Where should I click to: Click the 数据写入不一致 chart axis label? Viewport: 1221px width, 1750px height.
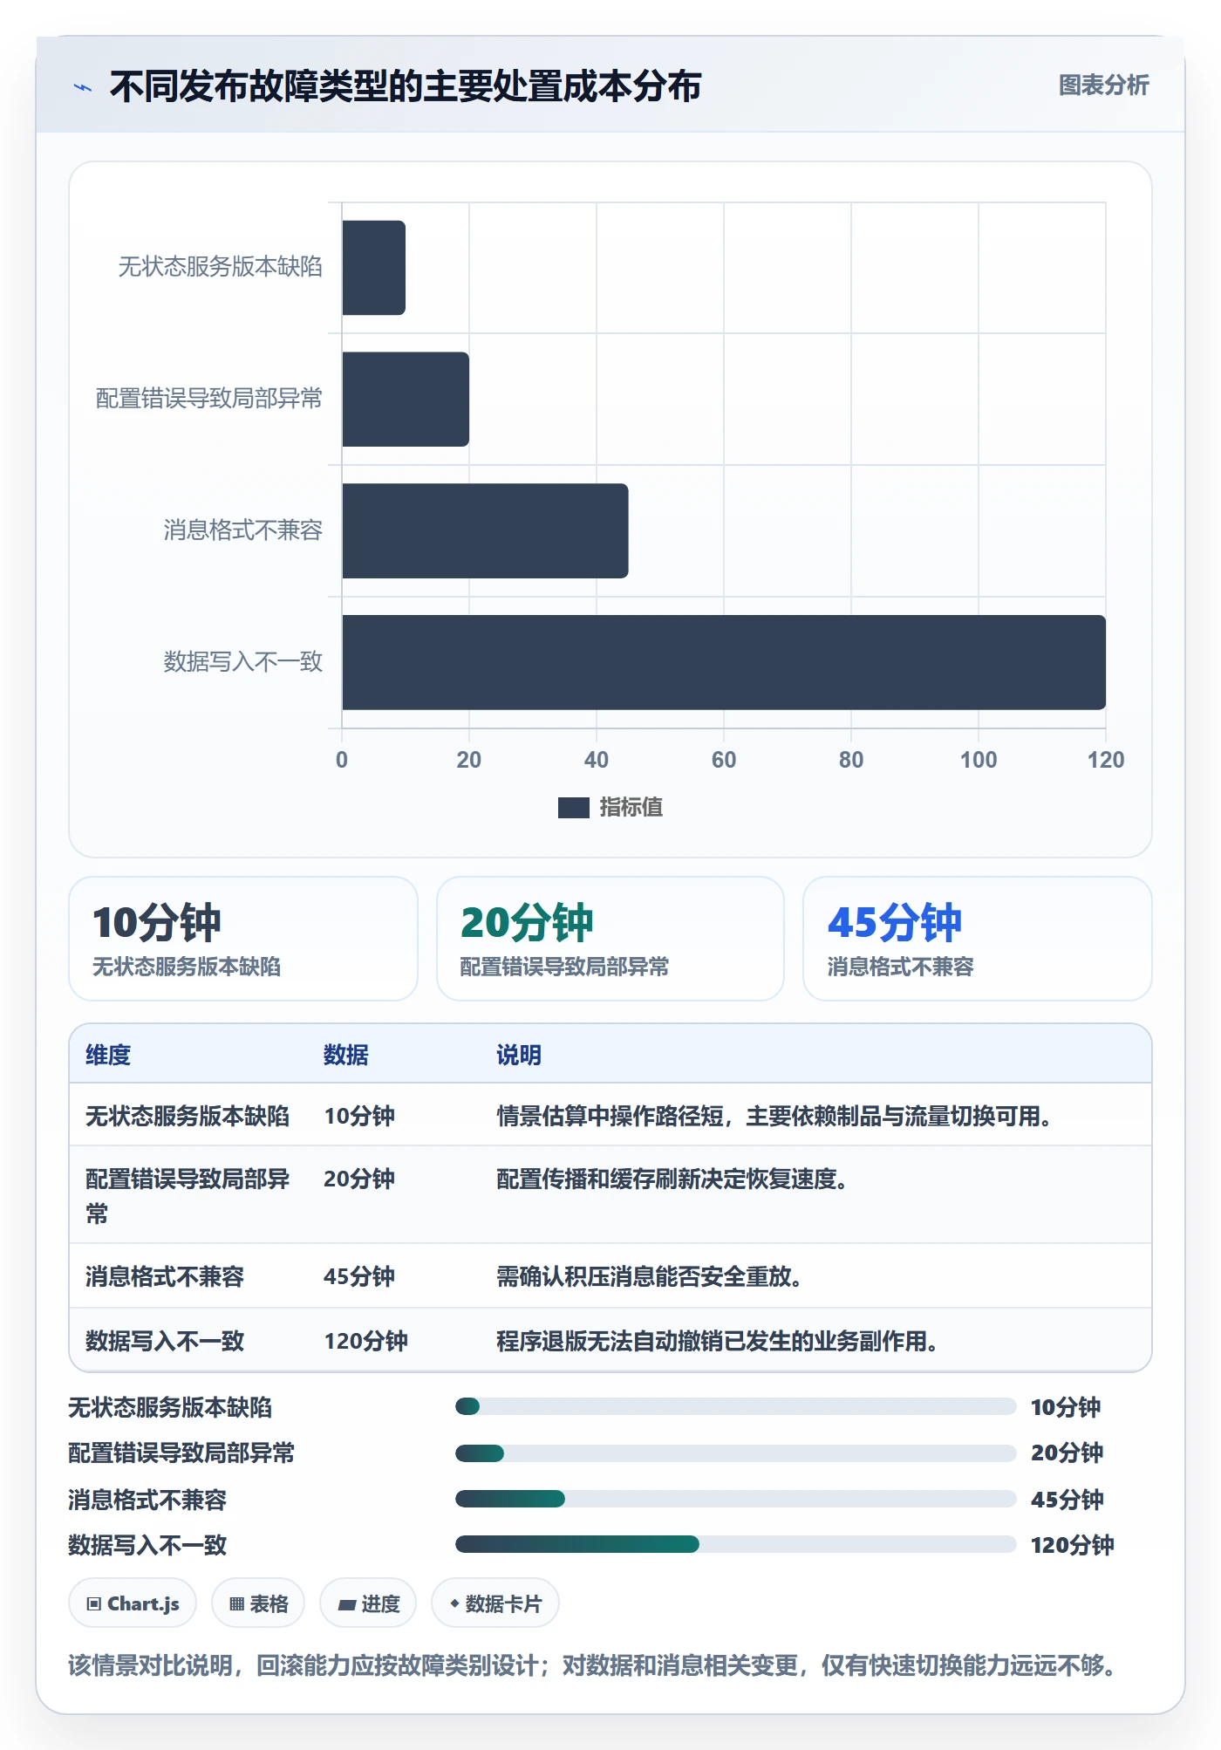click(x=243, y=662)
